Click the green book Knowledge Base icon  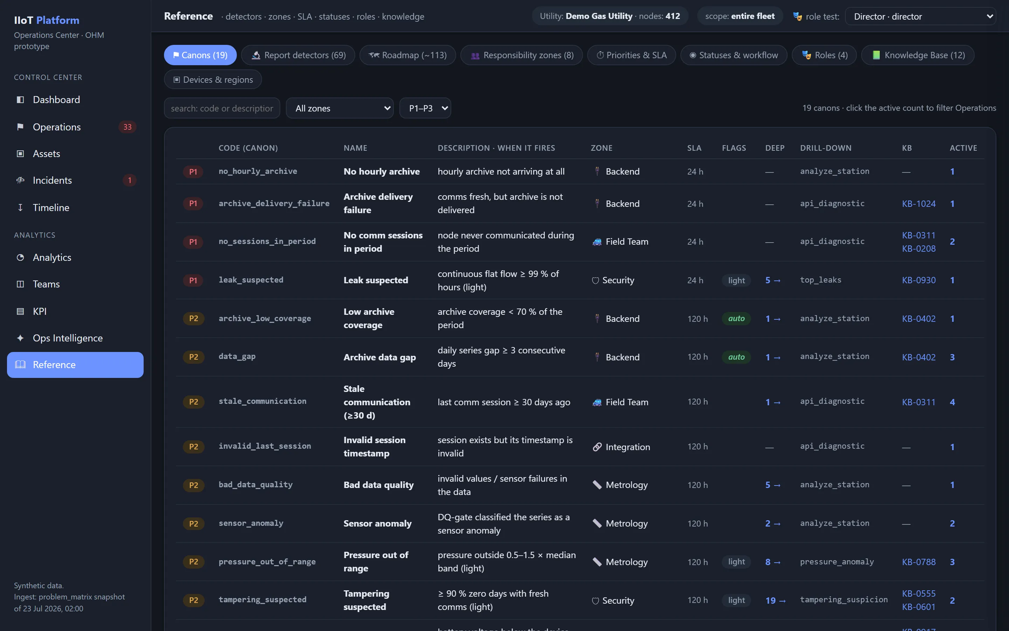[x=876, y=55]
